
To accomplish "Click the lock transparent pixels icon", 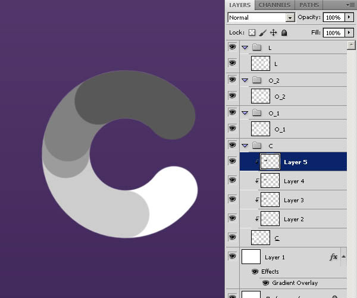I will [x=252, y=33].
